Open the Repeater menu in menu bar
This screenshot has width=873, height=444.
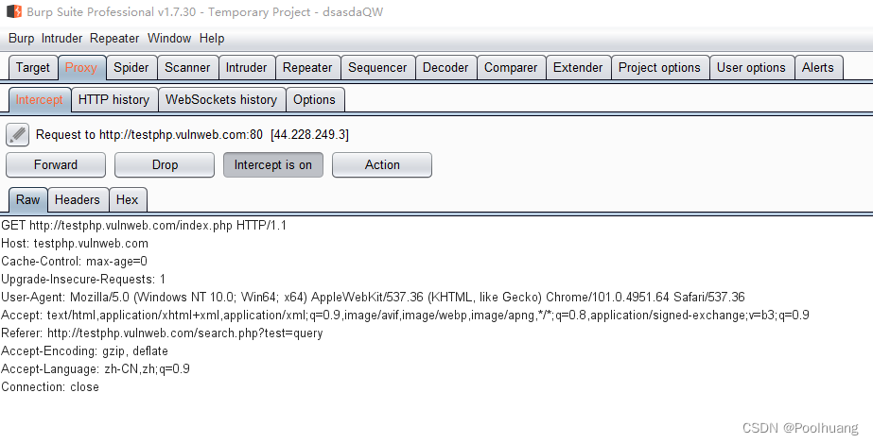(x=114, y=39)
